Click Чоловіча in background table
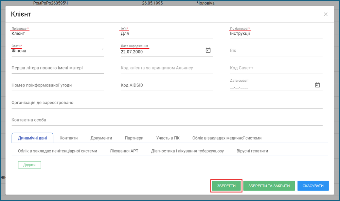Screen dimensions: 340x201 pos(205,3)
